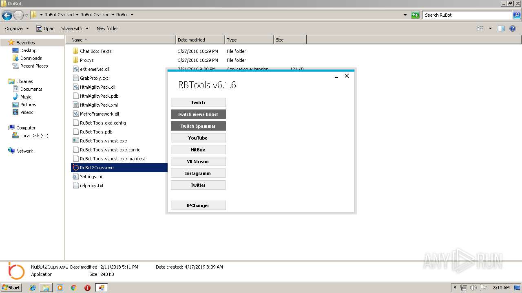
Task: Open Videos library
Action: 27,112
